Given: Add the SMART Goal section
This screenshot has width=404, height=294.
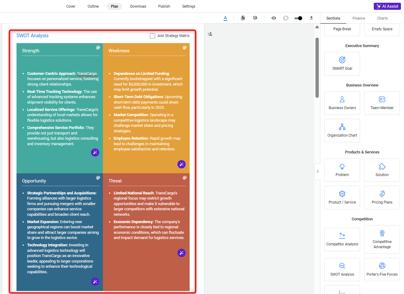Looking at the screenshot, I should [x=342, y=64].
